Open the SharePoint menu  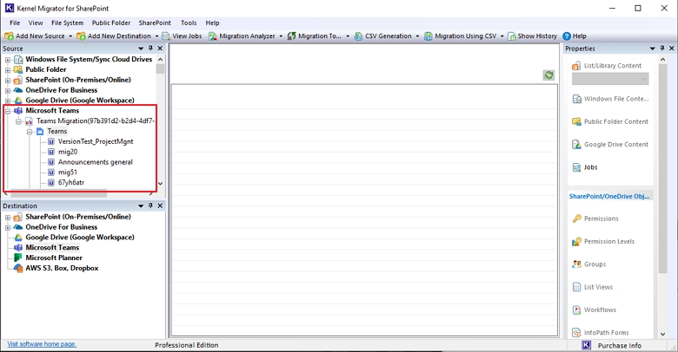155,23
